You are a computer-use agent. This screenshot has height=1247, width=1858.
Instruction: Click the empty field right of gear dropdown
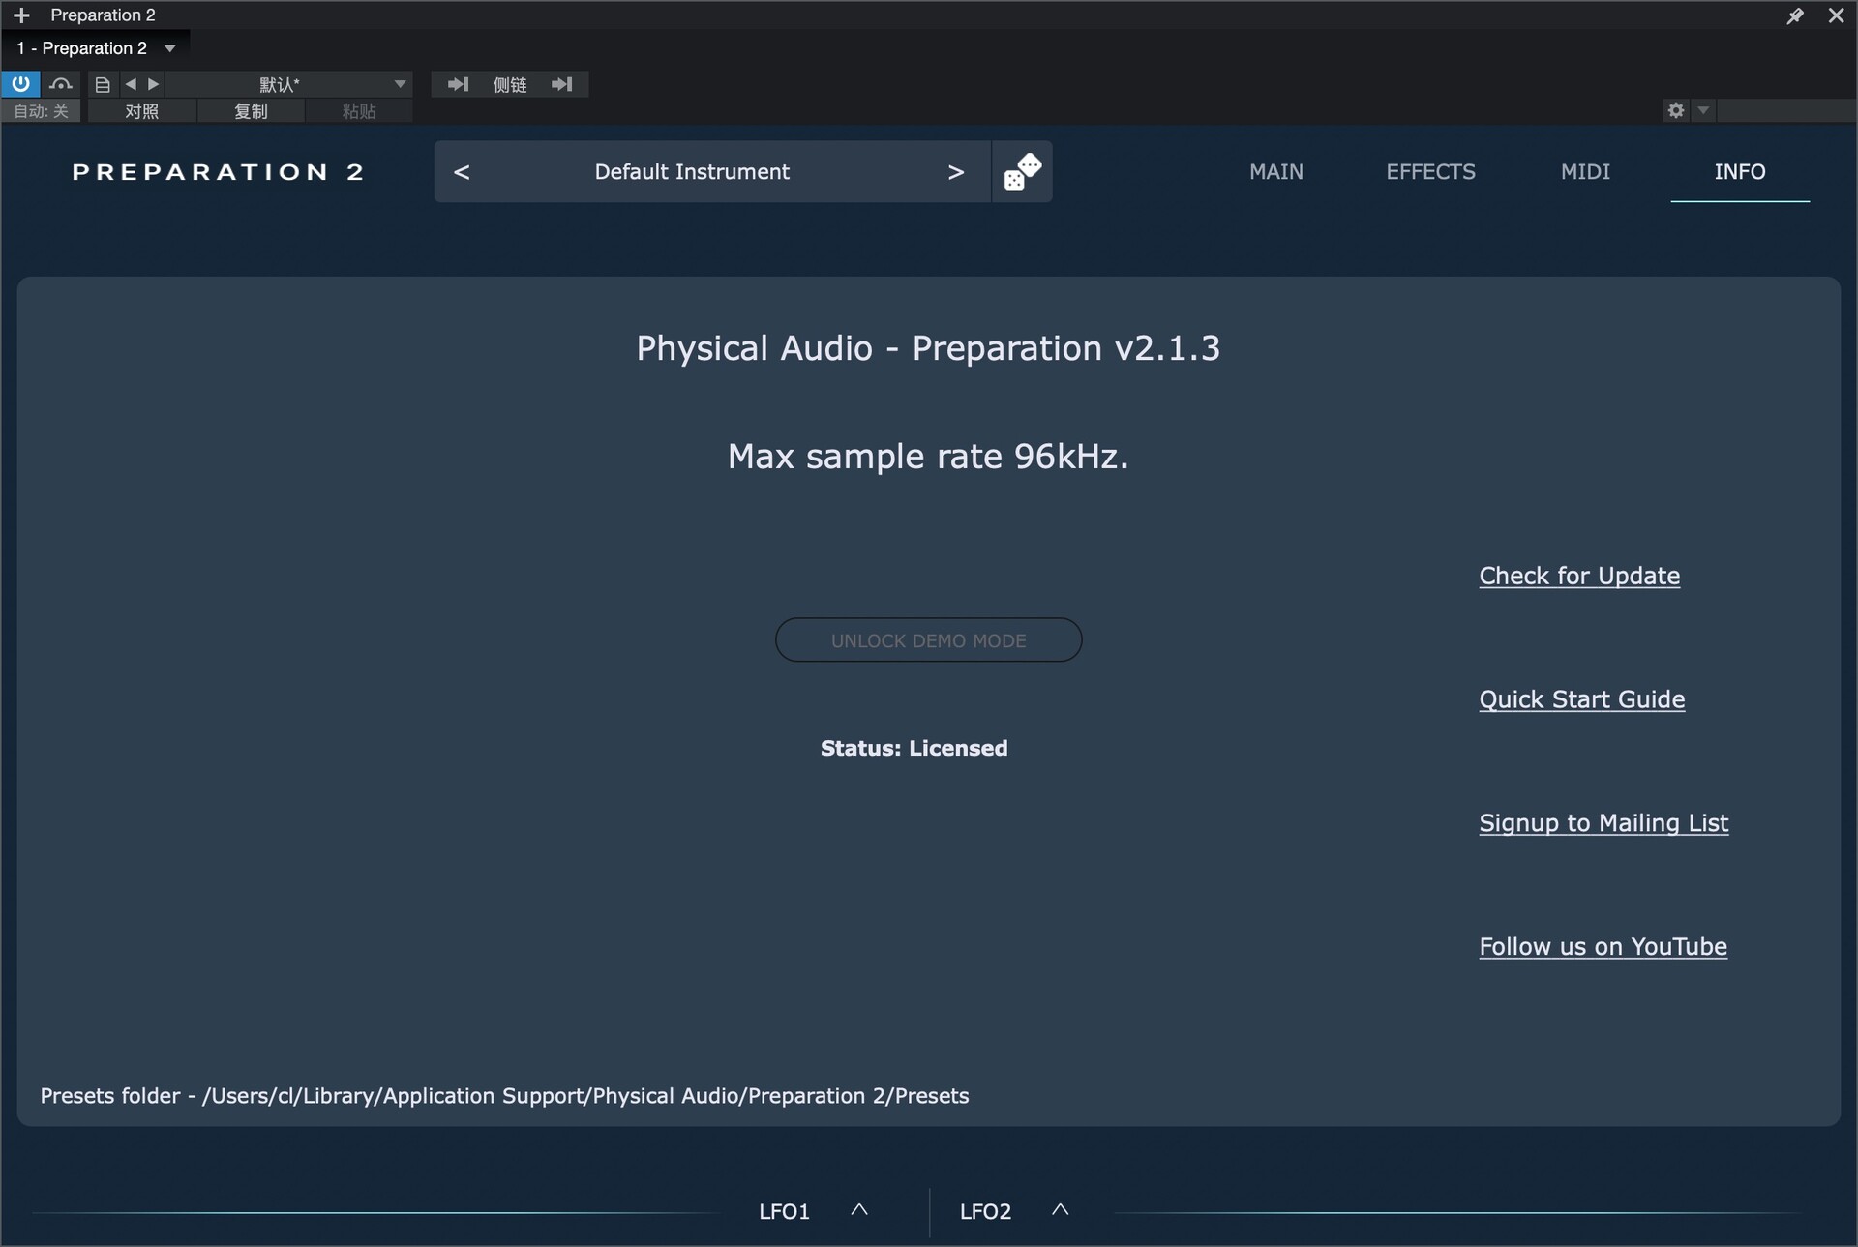(1786, 110)
